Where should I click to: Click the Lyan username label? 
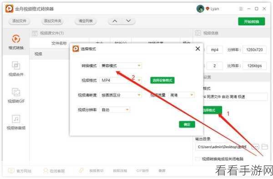[214, 9]
